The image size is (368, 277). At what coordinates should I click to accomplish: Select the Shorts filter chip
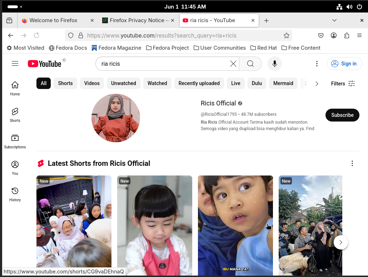[x=65, y=83]
